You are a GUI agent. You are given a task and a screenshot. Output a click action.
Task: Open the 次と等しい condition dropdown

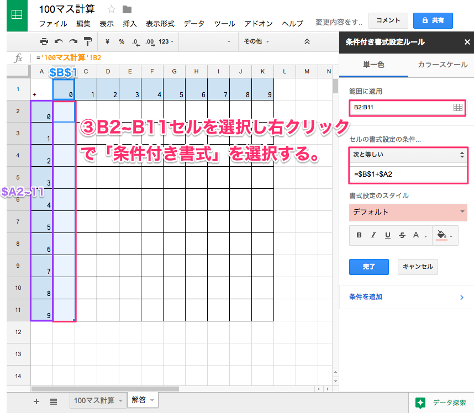(x=408, y=155)
